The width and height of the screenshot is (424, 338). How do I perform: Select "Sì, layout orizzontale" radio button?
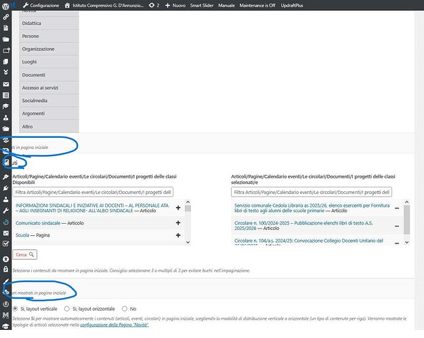(x=66, y=309)
